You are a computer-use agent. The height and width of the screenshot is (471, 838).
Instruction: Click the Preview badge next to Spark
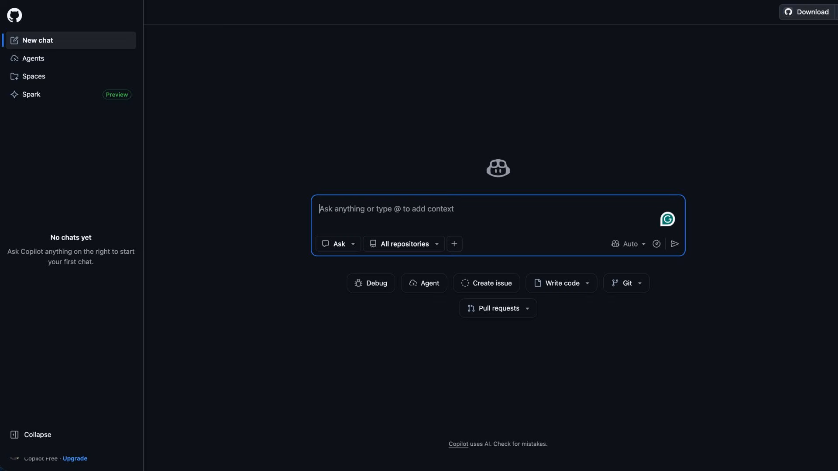[x=117, y=95]
